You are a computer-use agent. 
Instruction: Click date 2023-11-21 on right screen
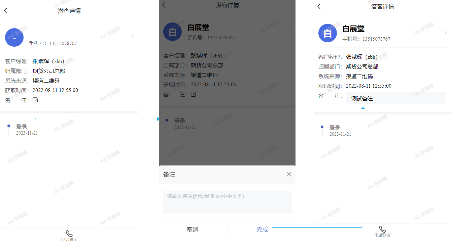(340, 134)
